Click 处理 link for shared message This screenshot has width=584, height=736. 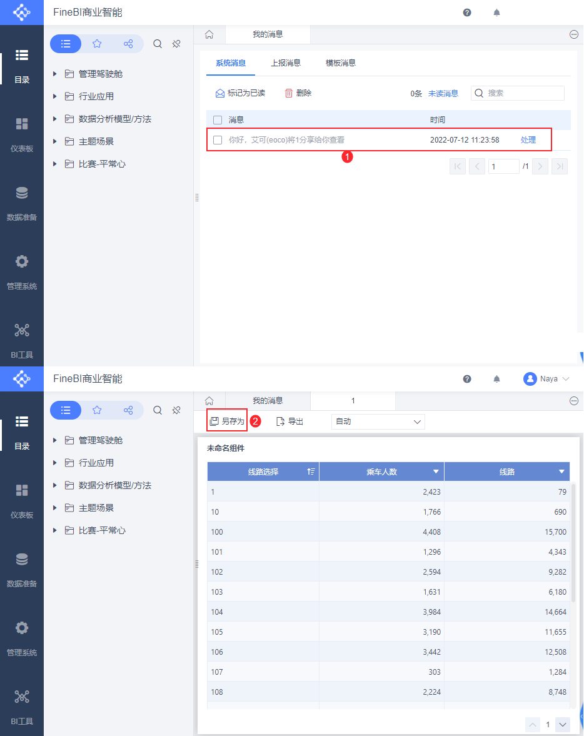tap(528, 140)
